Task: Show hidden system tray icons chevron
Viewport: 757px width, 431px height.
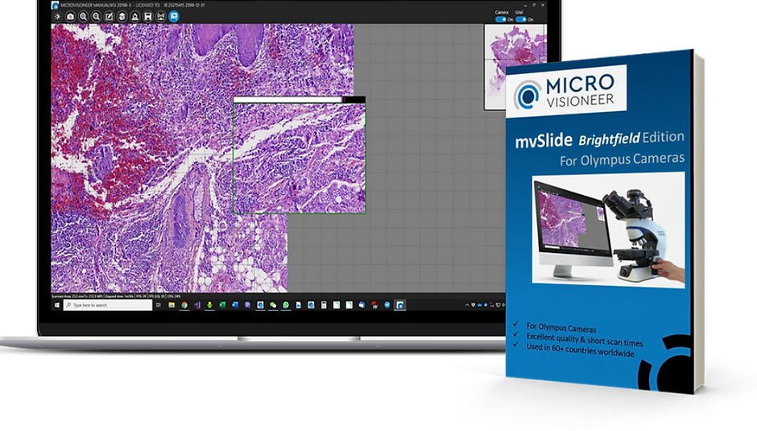Action: click(x=467, y=305)
